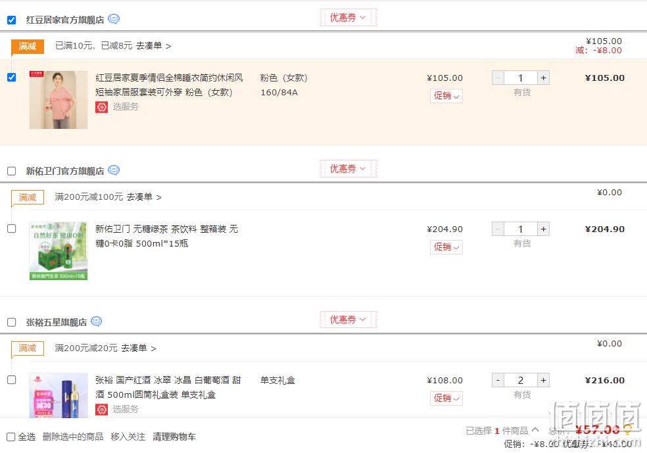Open 新佑卫门官方旗舰店 store name link
The image size is (647, 453).
[x=65, y=171]
